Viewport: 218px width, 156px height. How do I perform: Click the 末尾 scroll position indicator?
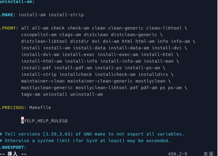coord(208,154)
